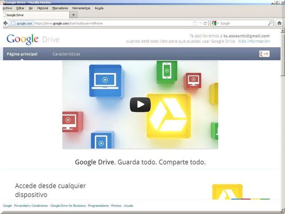The width and height of the screenshot is (285, 214).
Task: Open the Historial menu
Action: coord(43,8)
